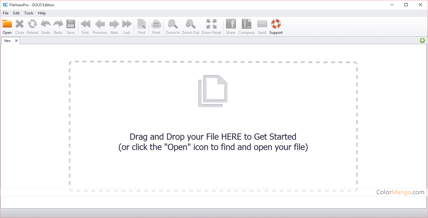Click the Print icon
Image resolution: width=428 pixels, height=218 pixels.
156,24
